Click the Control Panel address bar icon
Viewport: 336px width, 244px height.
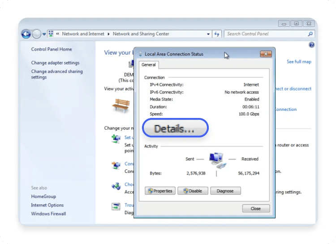[x=51, y=34]
